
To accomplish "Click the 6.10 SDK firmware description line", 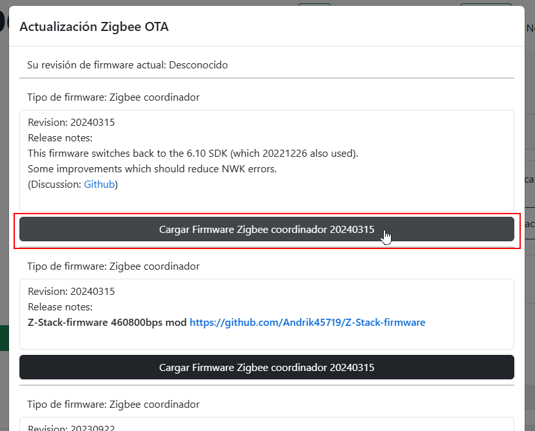I will click(193, 154).
